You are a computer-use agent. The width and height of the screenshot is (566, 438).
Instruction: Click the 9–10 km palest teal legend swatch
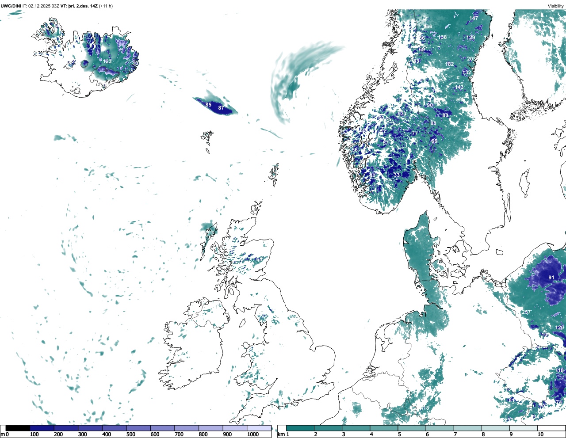[524, 428]
